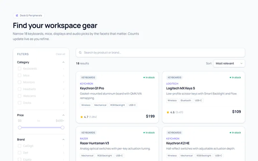The height and width of the screenshot is (161, 258).
Task: Check the Headsets category checkbox
Action: [19, 89]
